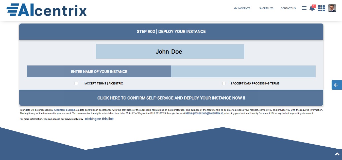
Task: Open the My Incidents menu
Action: pos(242,8)
